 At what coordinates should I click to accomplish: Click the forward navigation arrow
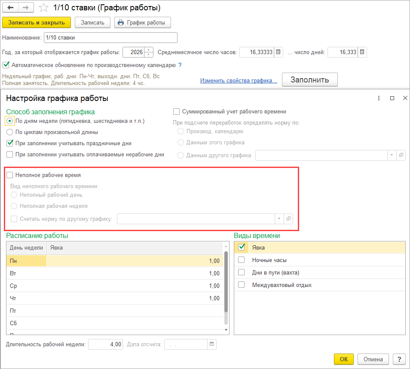[x=25, y=8]
